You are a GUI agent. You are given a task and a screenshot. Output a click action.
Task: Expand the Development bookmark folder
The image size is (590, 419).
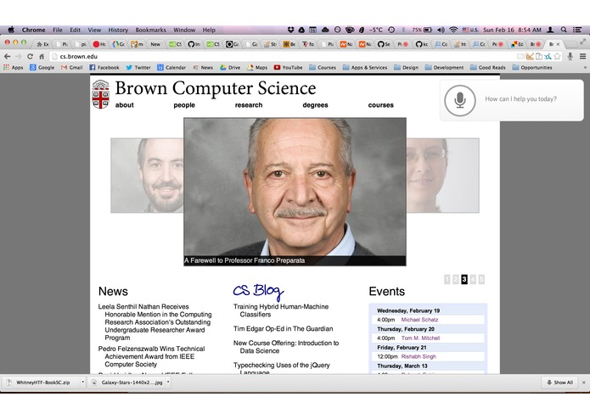pos(444,68)
